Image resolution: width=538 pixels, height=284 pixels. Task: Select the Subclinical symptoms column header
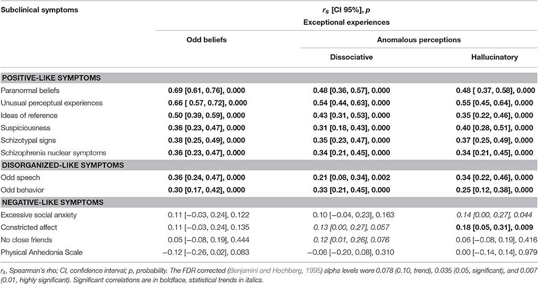click(39, 10)
